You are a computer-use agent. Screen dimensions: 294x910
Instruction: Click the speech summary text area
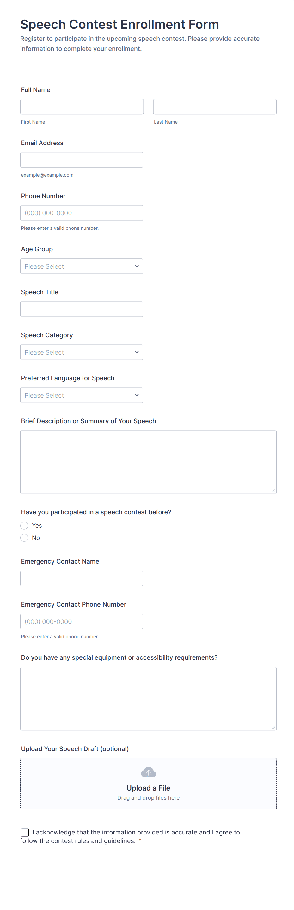click(148, 462)
